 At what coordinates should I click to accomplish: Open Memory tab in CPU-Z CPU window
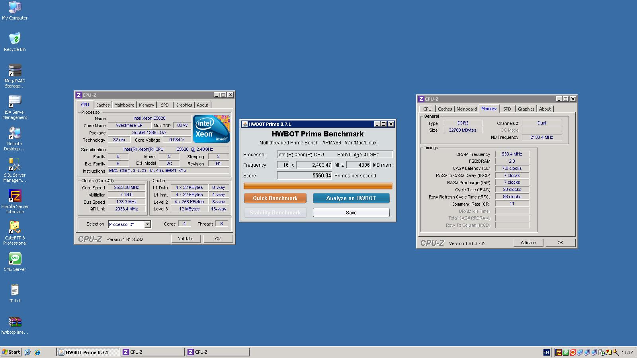[147, 105]
